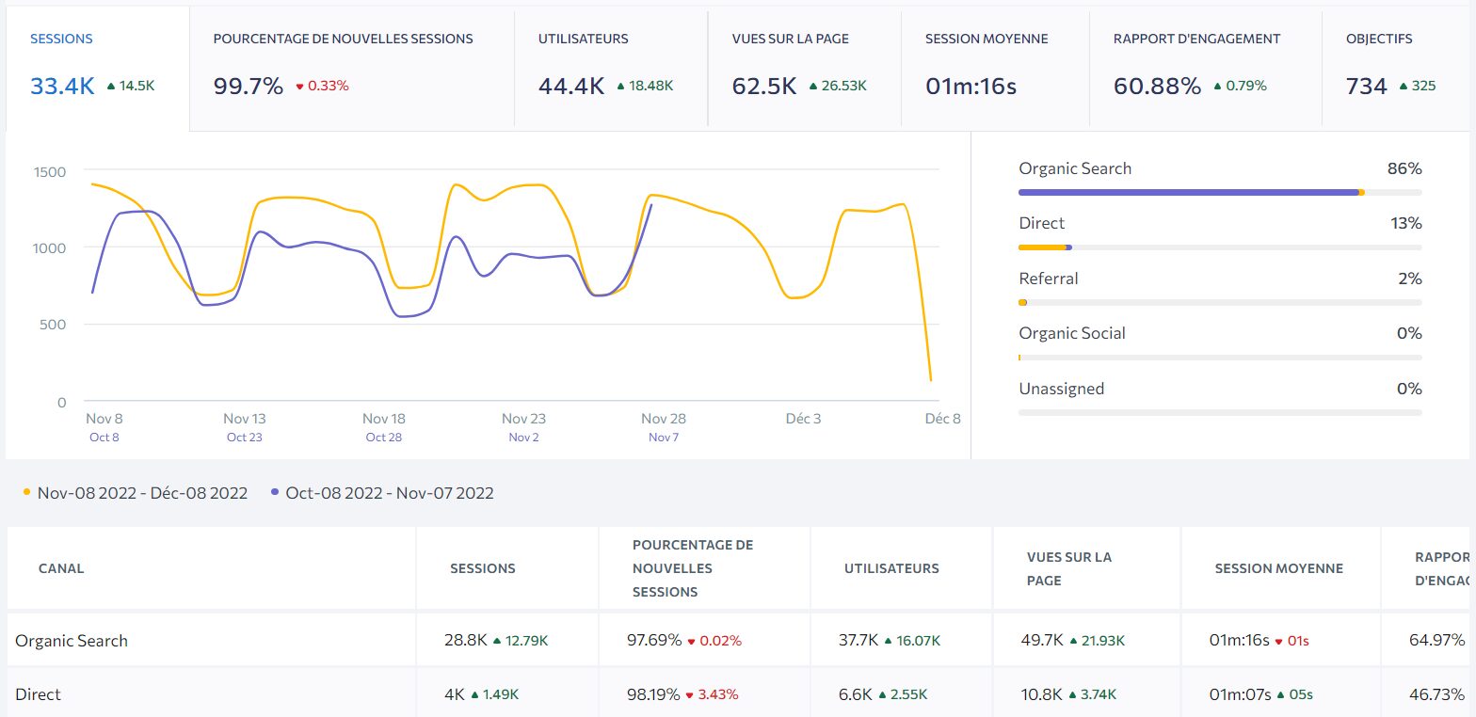This screenshot has width=1476, height=717.
Task: Click the green up arrow beside 14.5K
Action: coord(111,87)
